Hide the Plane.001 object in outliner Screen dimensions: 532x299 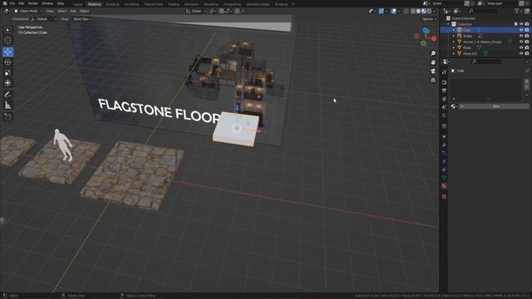point(521,53)
